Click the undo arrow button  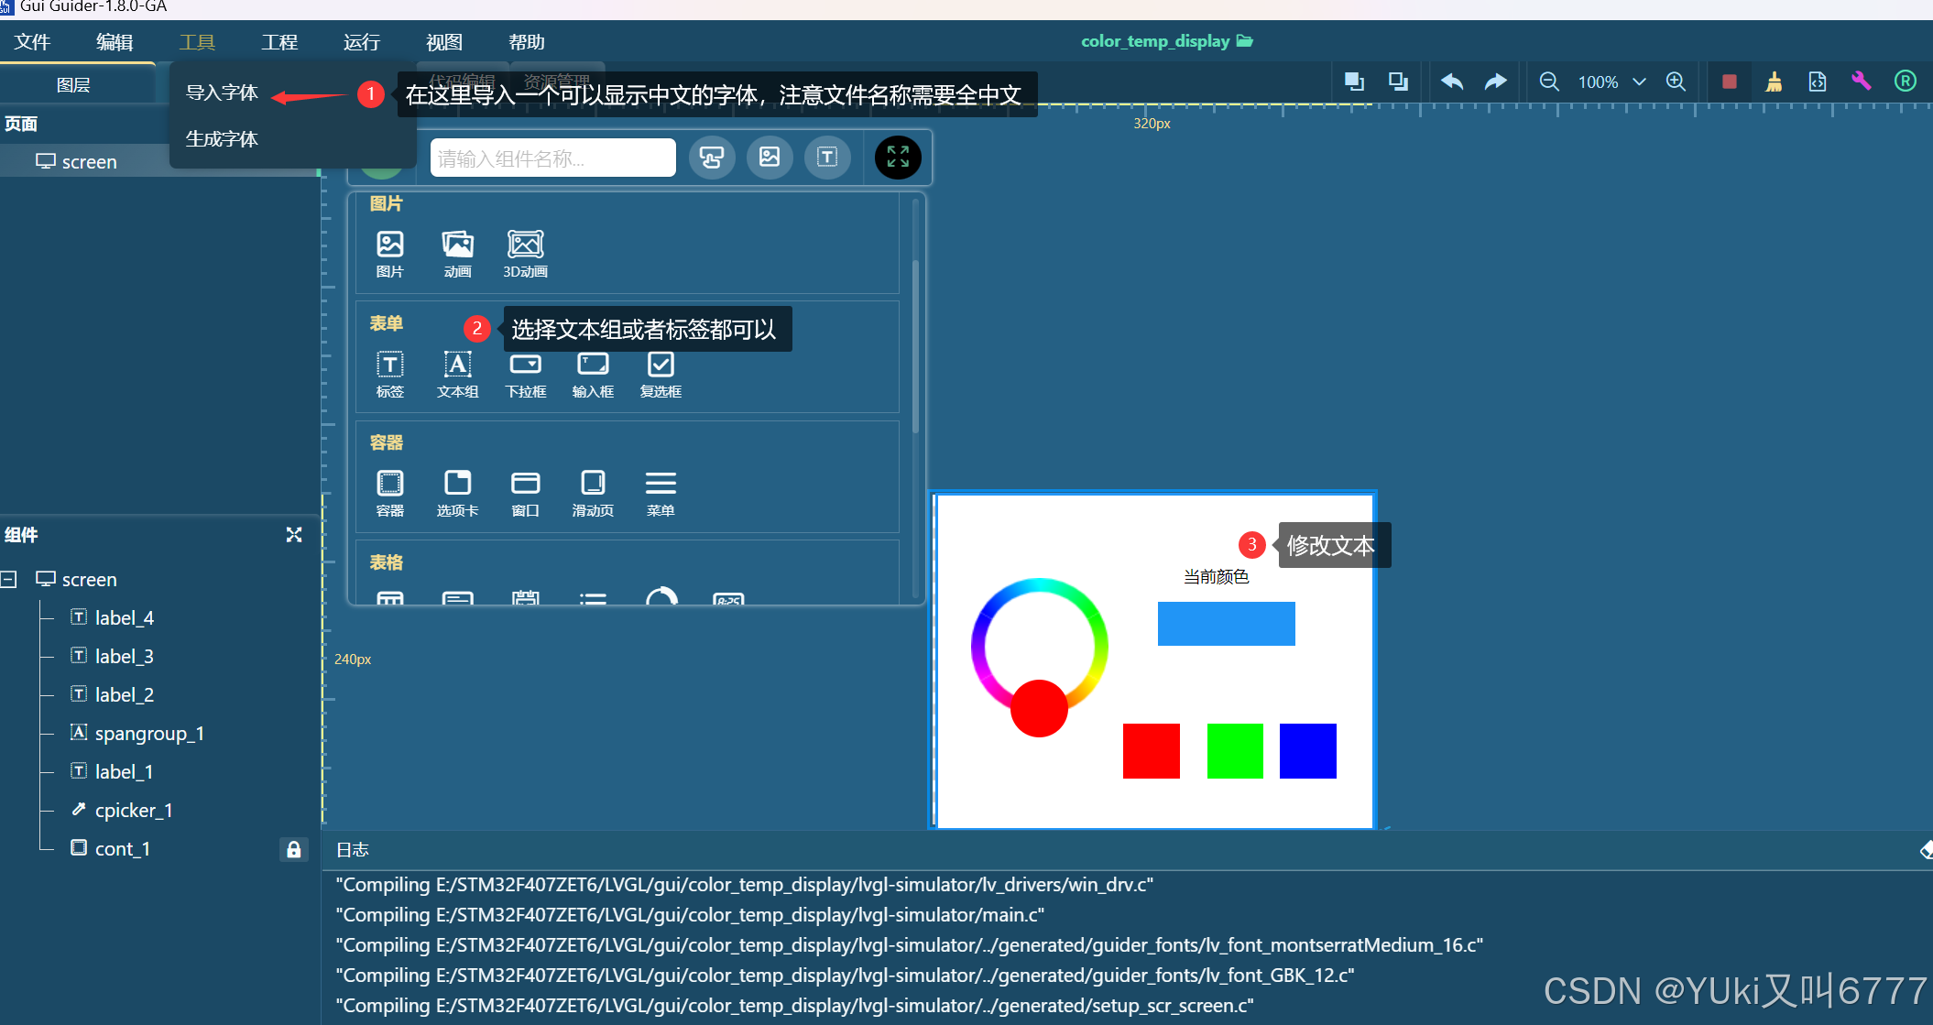(x=1452, y=82)
